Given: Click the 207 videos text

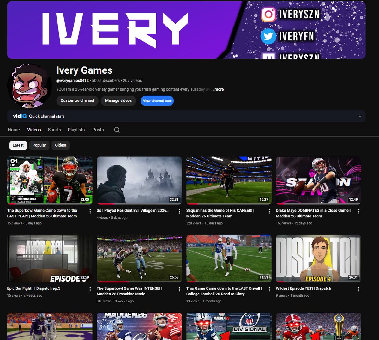Looking at the screenshot, I should pyautogui.click(x=132, y=81).
